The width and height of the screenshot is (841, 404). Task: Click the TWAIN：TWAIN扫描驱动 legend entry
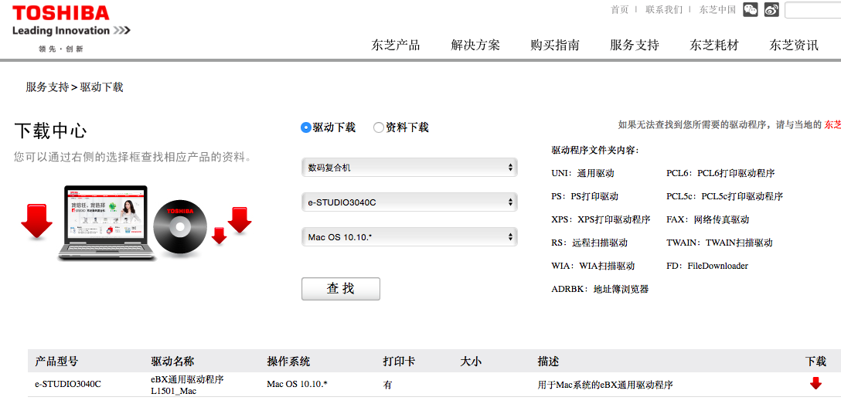pos(719,243)
